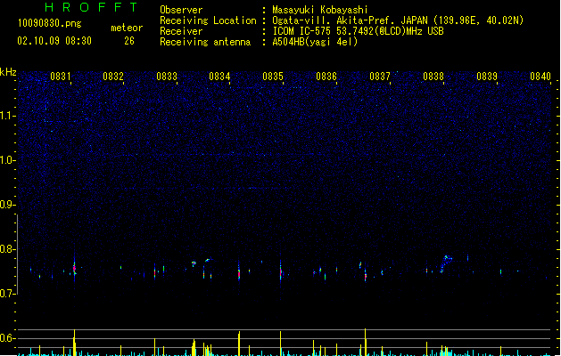Click the 0832 time marker

click(x=113, y=77)
